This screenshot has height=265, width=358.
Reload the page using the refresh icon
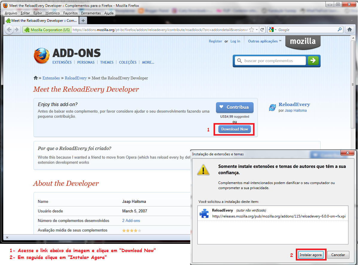coord(262,30)
